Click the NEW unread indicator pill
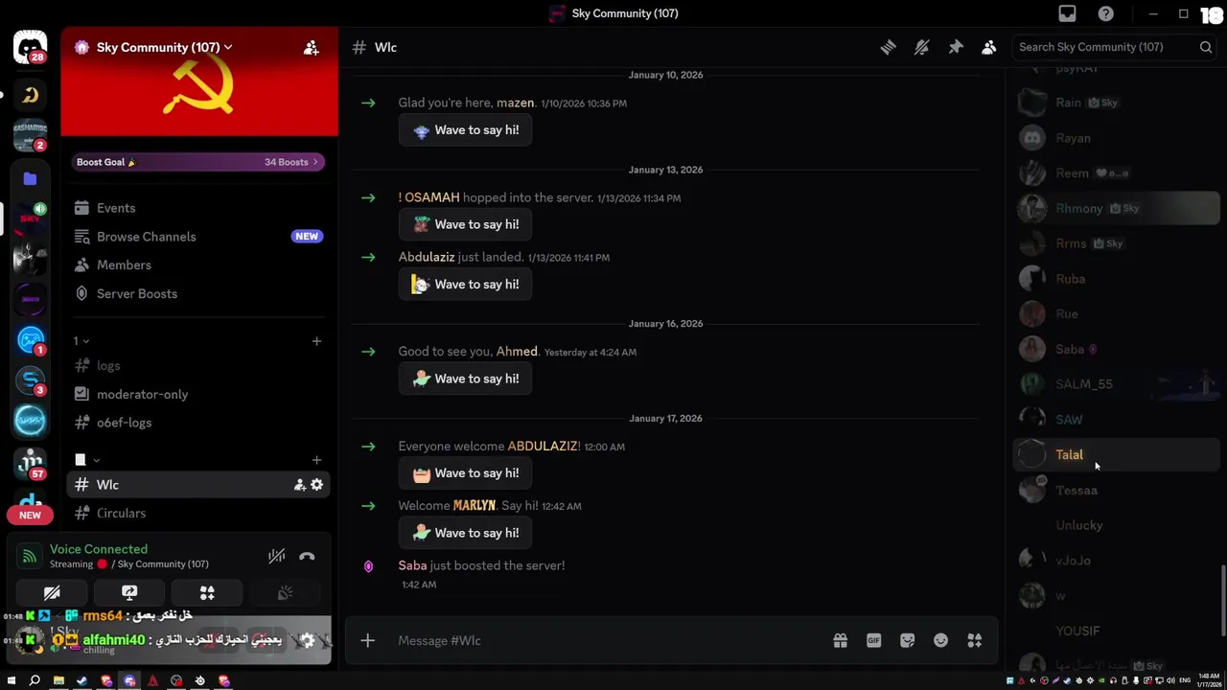 (30, 516)
